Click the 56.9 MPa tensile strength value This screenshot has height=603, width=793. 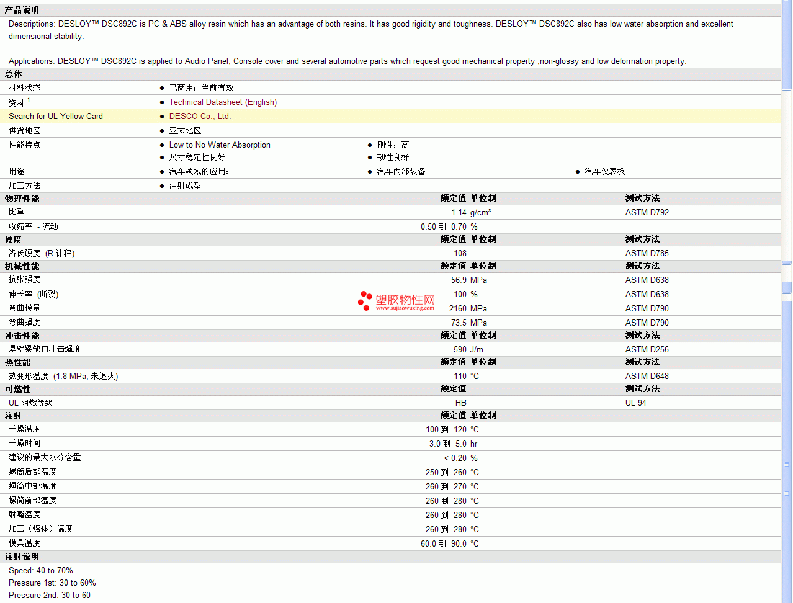(469, 280)
